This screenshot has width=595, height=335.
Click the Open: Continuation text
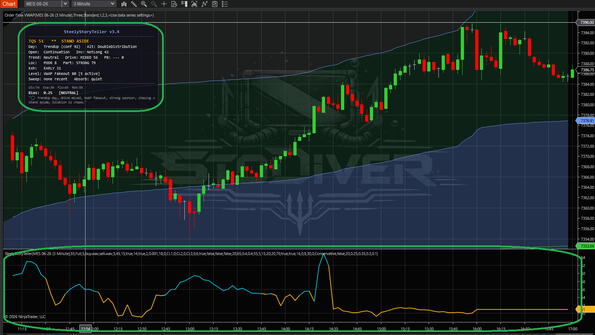tap(49, 52)
